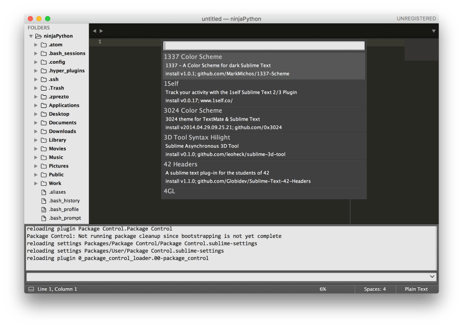This screenshot has height=328, width=463.
Task: Expand the .zprezto folder
Action: pyautogui.click(x=36, y=97)
